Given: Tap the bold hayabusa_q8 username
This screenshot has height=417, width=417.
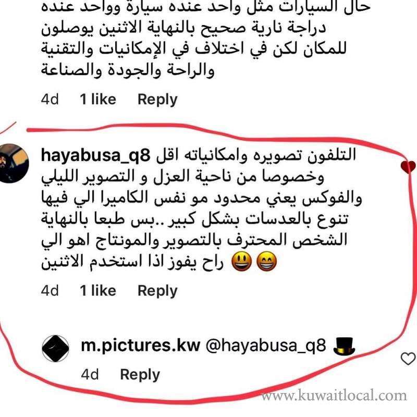Looking at the screenshot, I should click(96, 155).
